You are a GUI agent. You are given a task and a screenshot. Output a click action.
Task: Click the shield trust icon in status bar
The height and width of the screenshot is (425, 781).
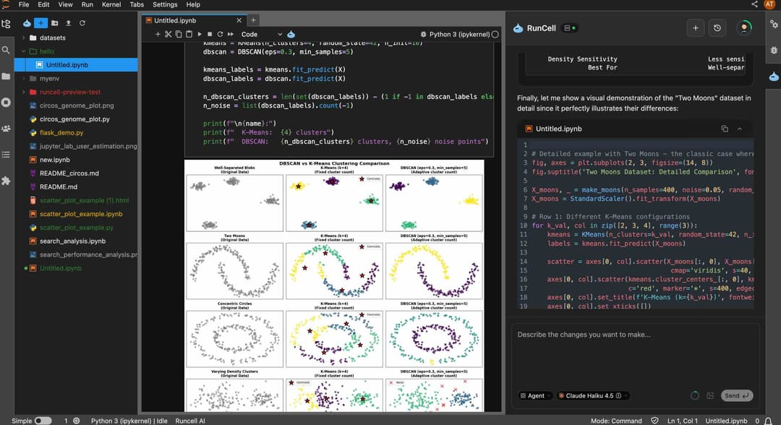(654, 421)
